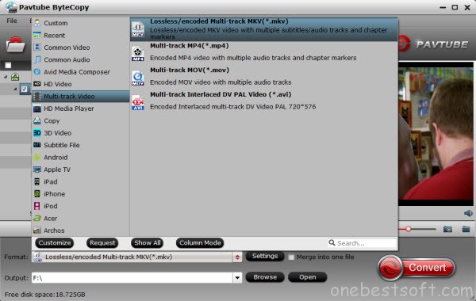
Task: Click the MOV format icon
Action: click(x=138, y=78)
